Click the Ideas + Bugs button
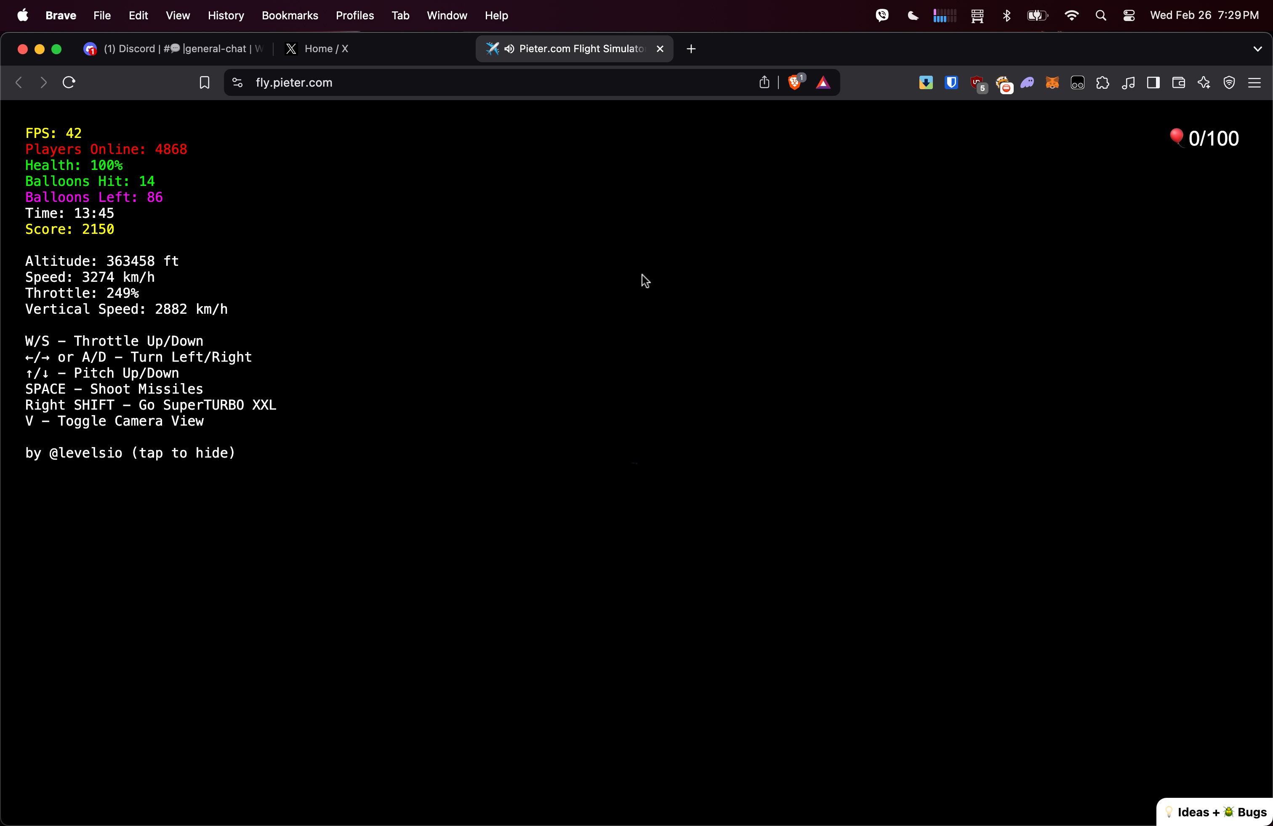Screen dimensions: 1273x826 (1215, 812)
